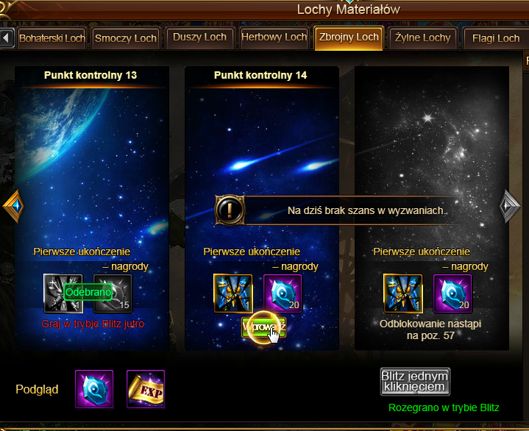Go to previous checkpoints with the left gold arrow
The width and height of the screenshot is (529, 431).
pos(13,206)
